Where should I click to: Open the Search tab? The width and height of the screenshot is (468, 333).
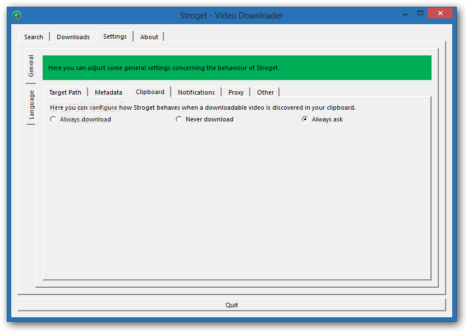point(34,37)
